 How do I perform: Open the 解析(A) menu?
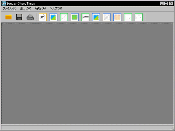pyautogui.click(x=40, y=8)
